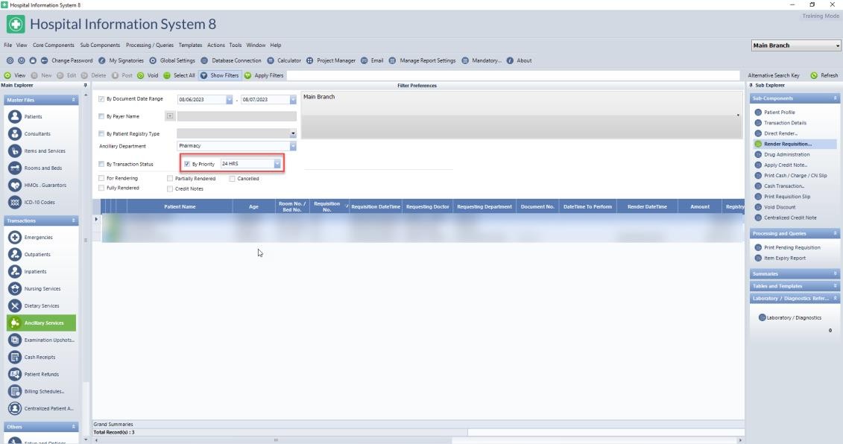843x444 pixels.
Task: Uncheck the By Priority checkbox
Action: pos(186,164)
